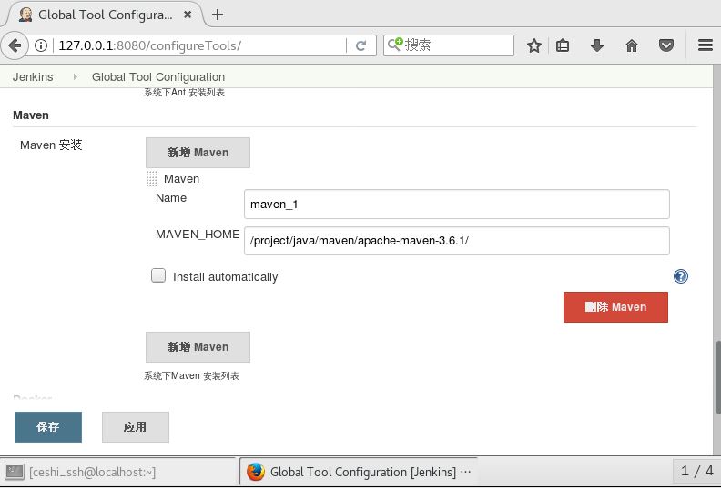
Task: Reload the page with the refresh icon
Action: coord(361,45)
